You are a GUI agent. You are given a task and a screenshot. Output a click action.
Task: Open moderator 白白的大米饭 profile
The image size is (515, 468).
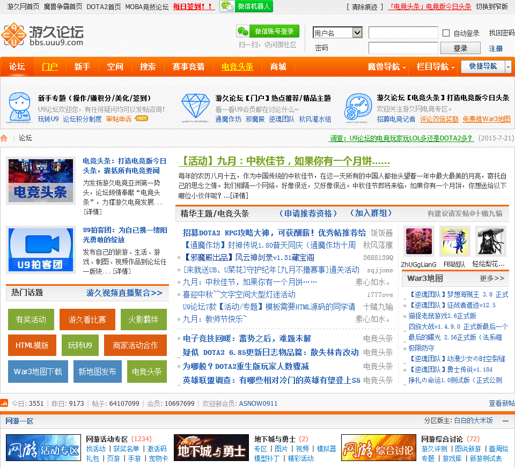click(x=473, y=420)
